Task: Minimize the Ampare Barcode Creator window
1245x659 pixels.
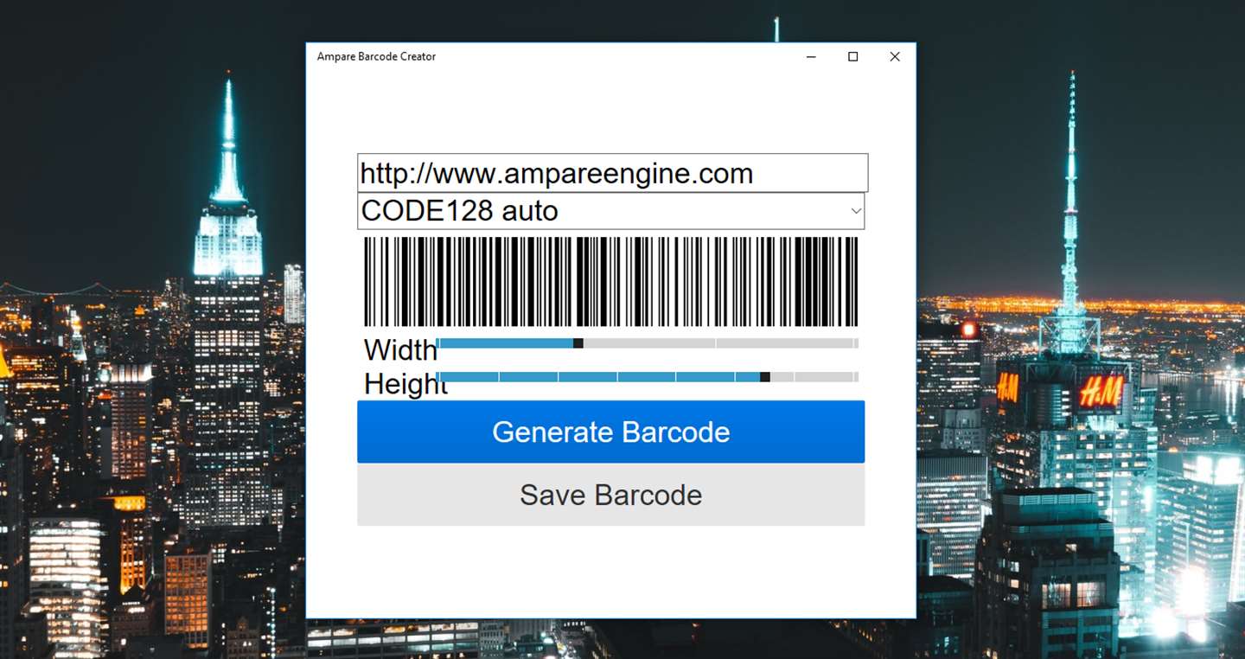Action: click(812, 56)
